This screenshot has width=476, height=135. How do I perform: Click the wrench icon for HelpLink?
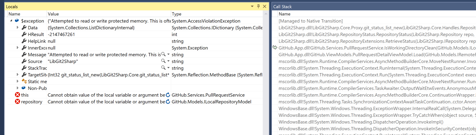pyautogui.click(x=24, y=41)
